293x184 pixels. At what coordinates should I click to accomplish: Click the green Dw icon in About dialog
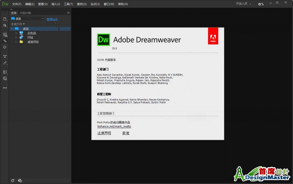[103, 40]
